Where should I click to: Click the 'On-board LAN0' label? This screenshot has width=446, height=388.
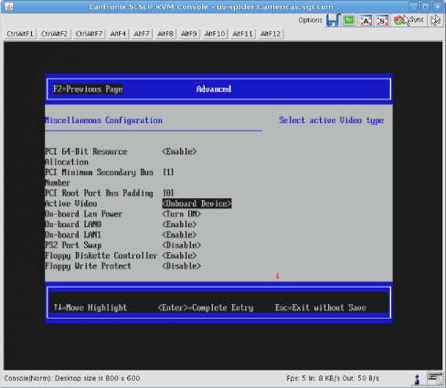[x=73, y=225]
